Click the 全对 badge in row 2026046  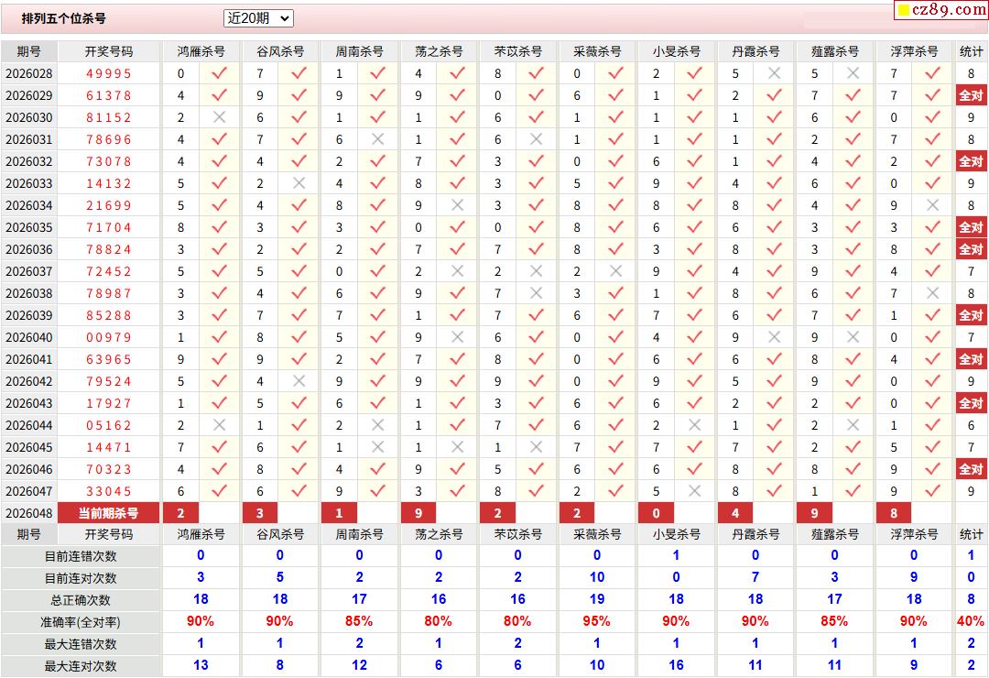point(971,469)
